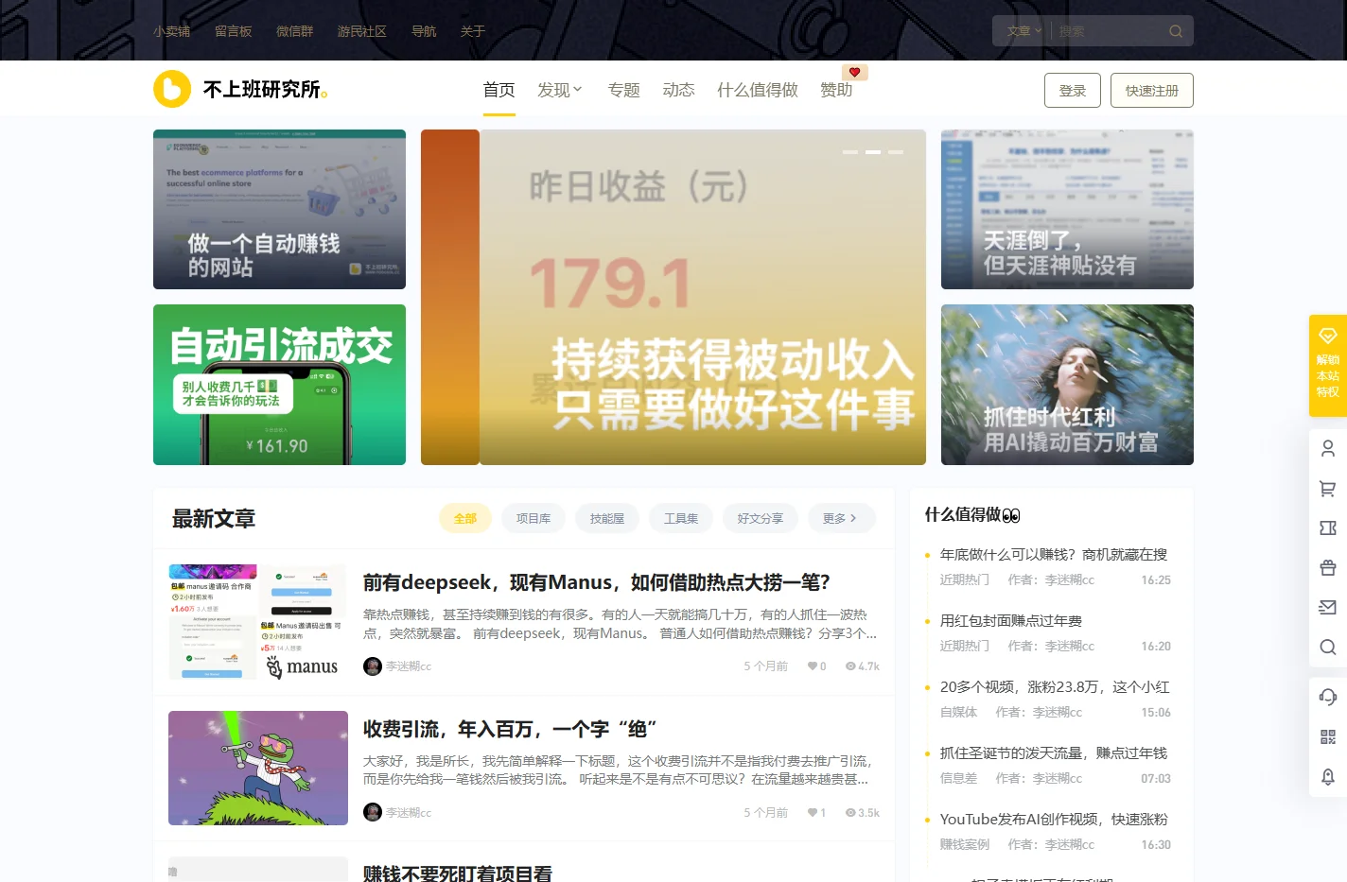The height and width of the screenshot is (882, 1347).
Task: Click like heart on the 收费引流 article
Action: (x=812, y=813)
